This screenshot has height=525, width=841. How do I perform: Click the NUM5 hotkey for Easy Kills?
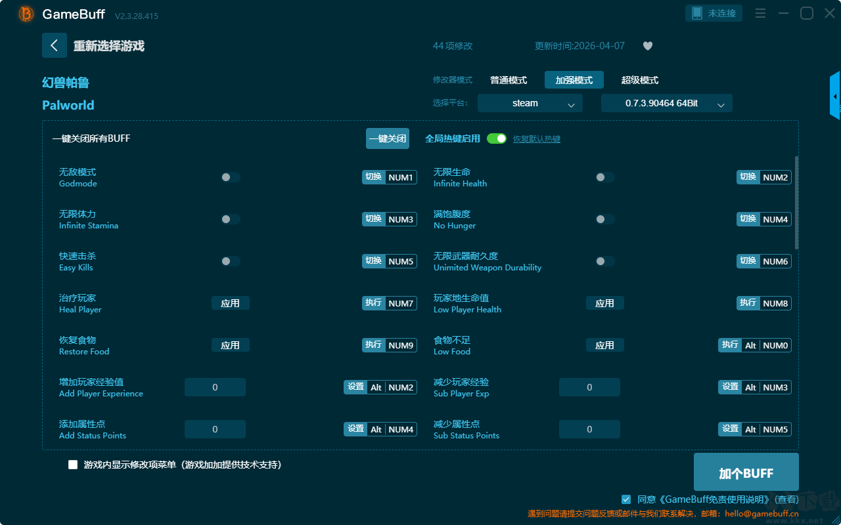390,261
